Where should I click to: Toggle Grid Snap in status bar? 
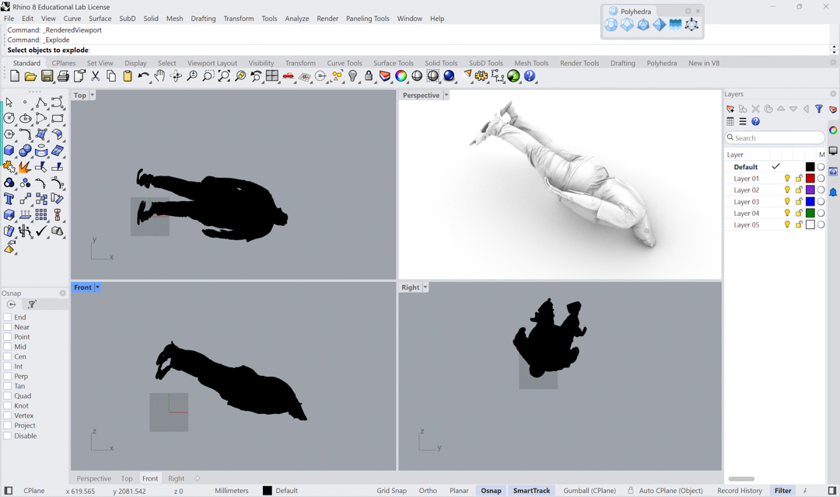tap(391, 491)
